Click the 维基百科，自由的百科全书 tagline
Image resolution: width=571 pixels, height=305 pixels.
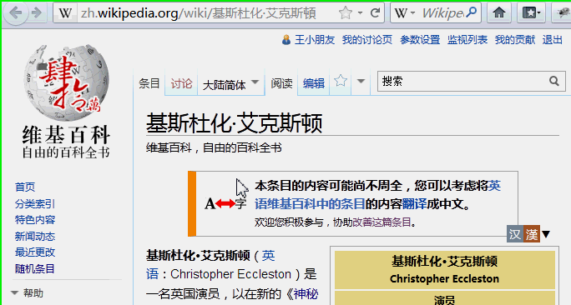point(214,148)
